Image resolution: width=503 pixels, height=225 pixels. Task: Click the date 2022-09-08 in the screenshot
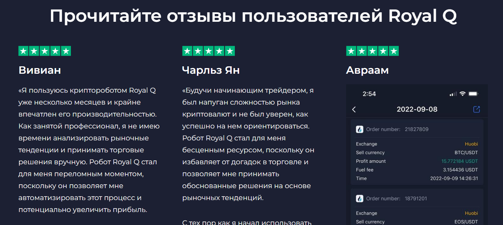[417, 109]
